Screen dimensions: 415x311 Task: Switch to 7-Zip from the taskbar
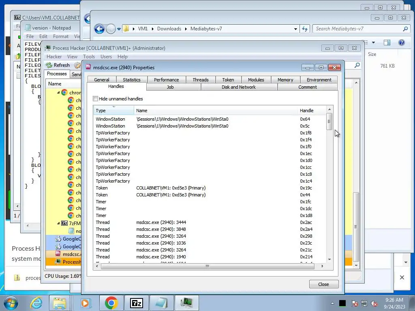[137, 303]
